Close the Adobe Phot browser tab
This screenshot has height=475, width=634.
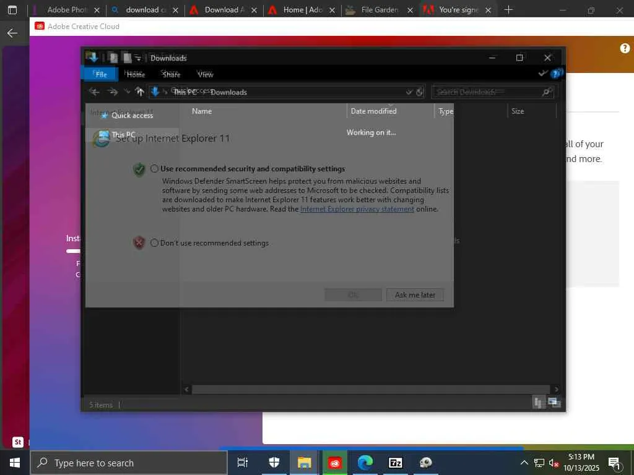tap(97, 10)
